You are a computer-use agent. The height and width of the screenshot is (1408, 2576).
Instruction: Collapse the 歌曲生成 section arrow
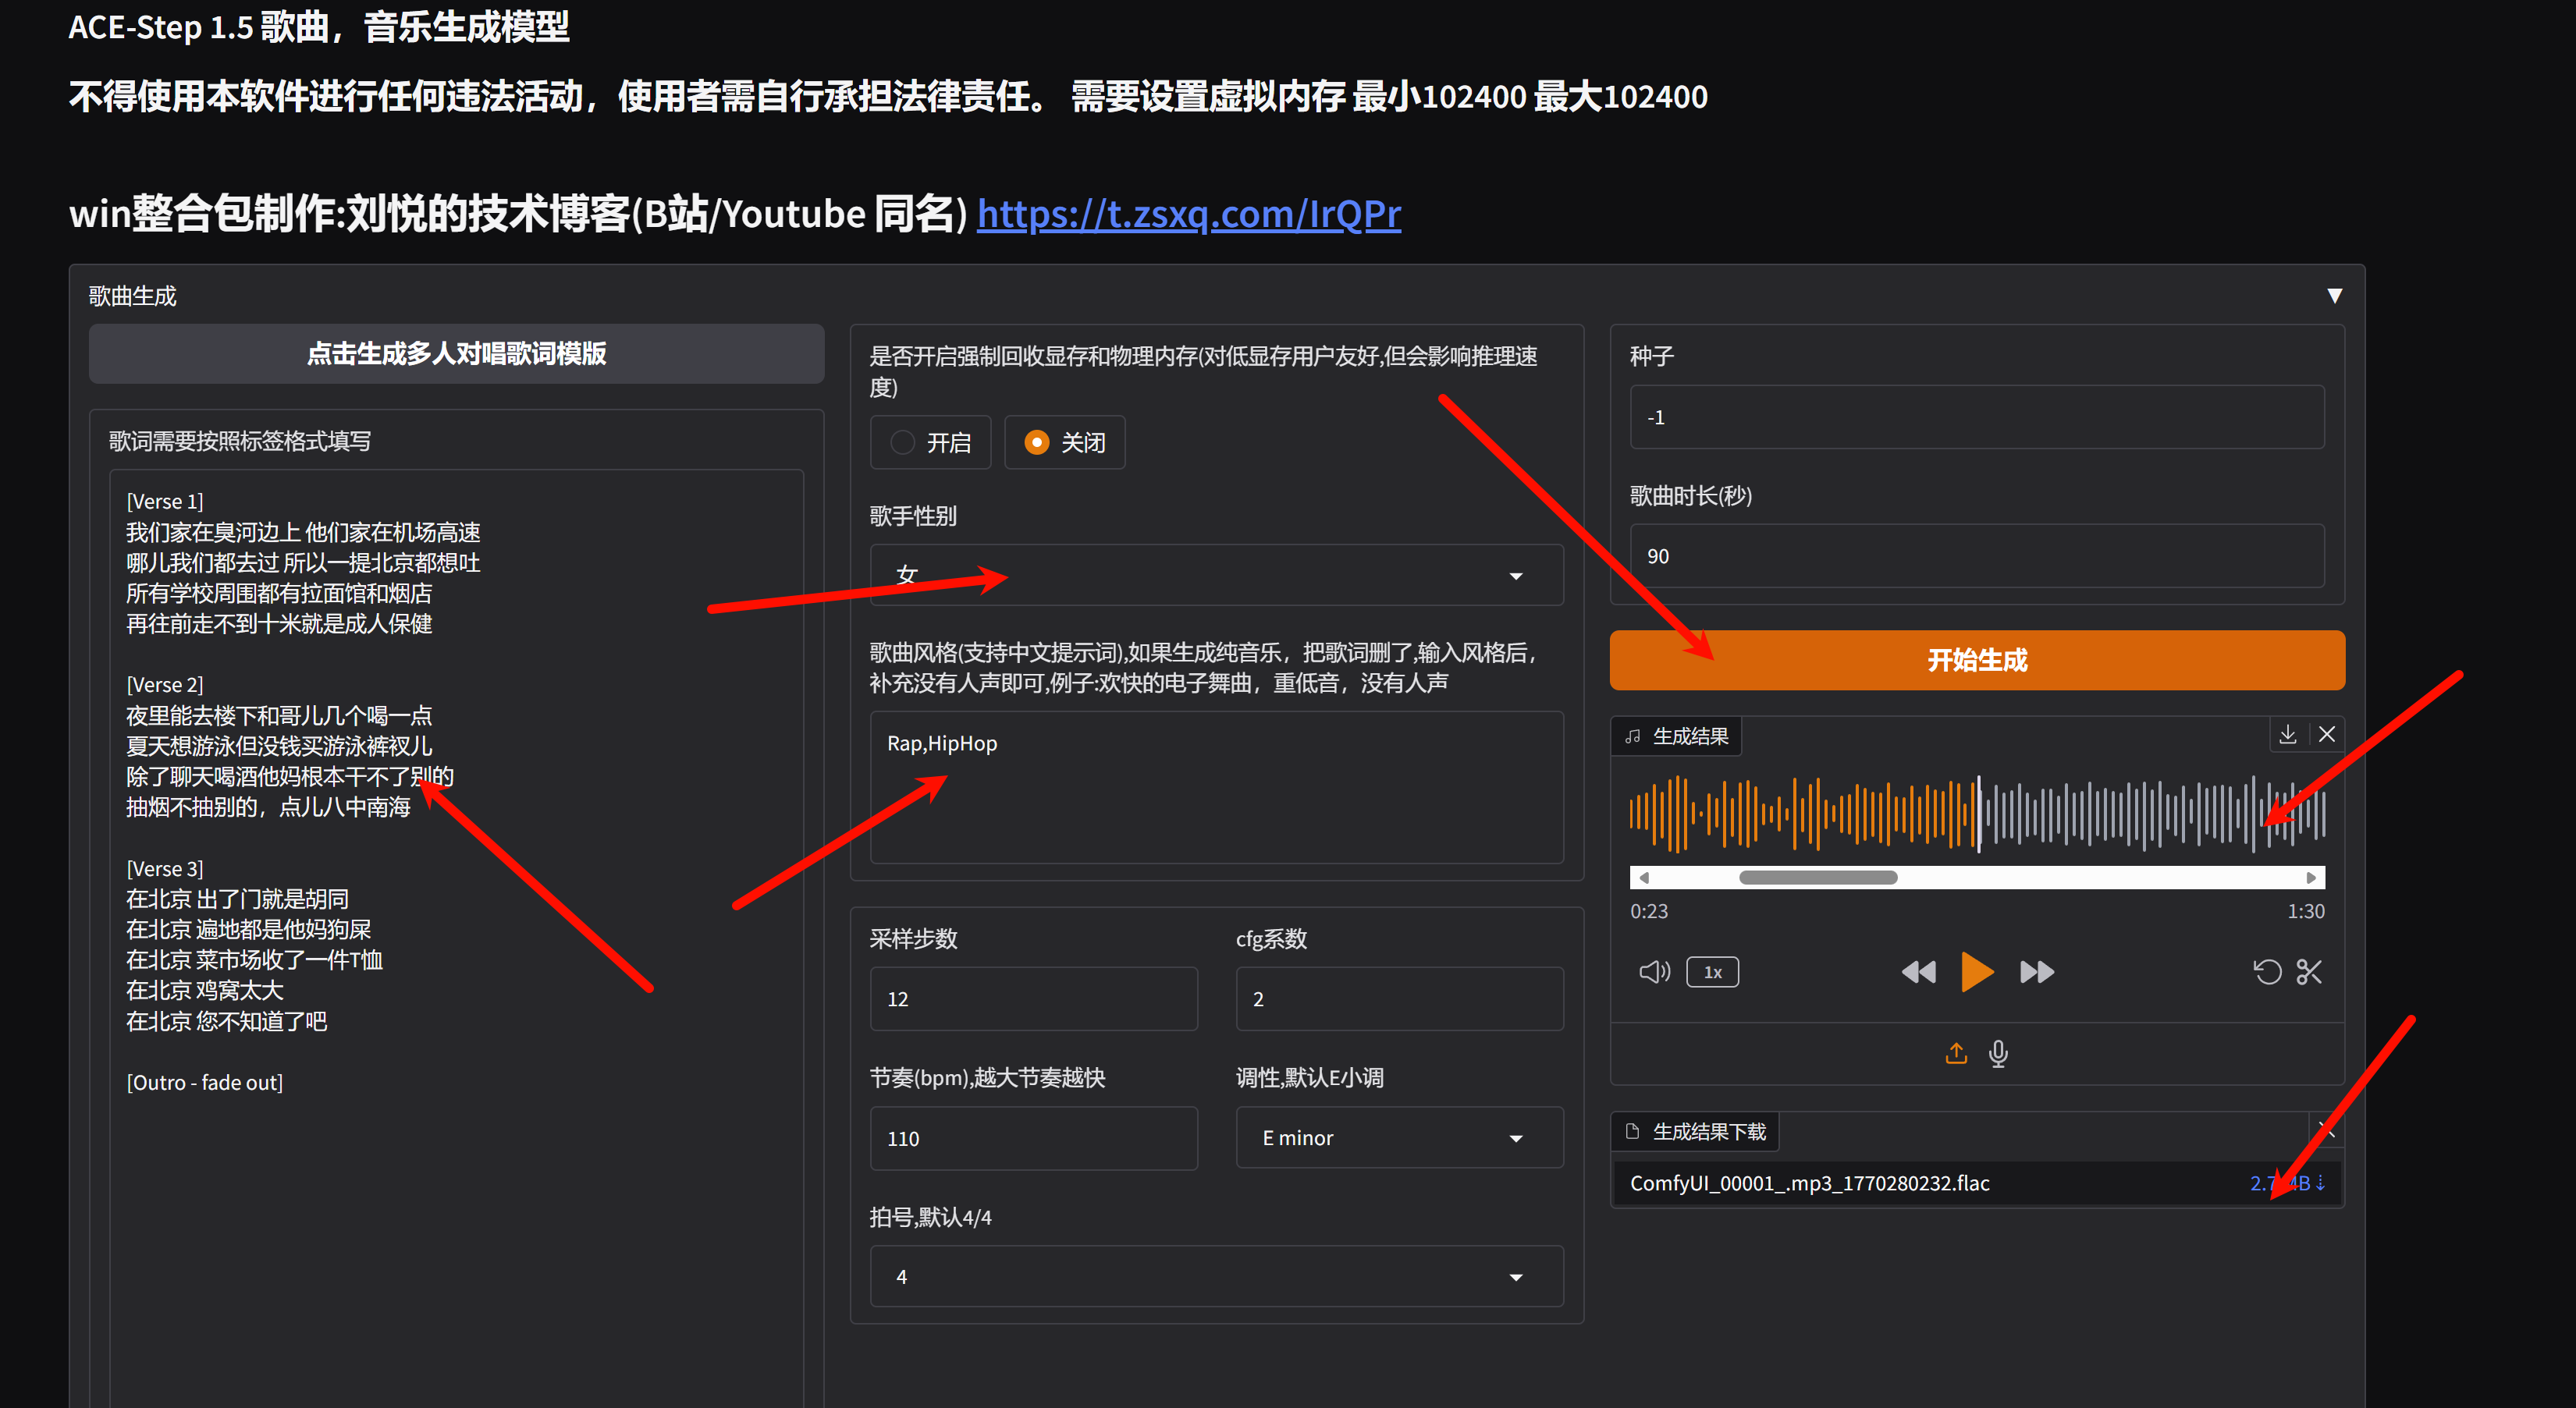(2334, 296)
